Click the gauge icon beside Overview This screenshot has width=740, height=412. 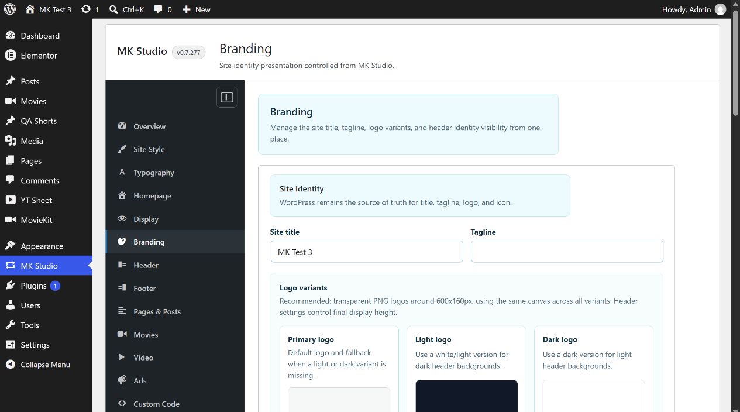pos(122,126)
